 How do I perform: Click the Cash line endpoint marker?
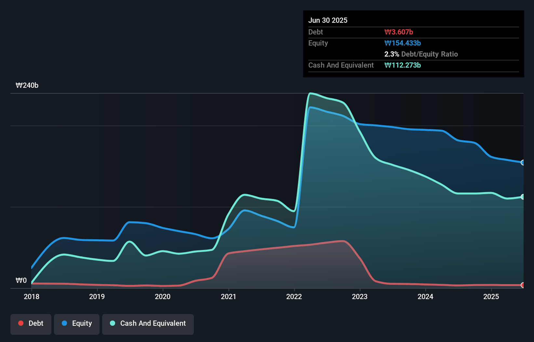coord(523,197)
